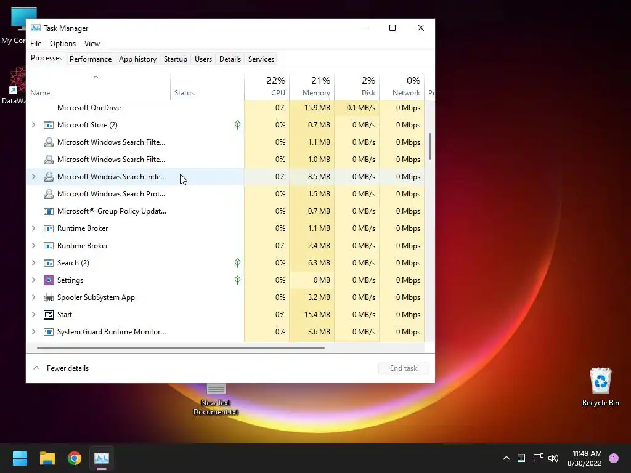Launch Google Chrome from the taskbar
The width and height of the screenshot is (631, 473).
(75, 458)
